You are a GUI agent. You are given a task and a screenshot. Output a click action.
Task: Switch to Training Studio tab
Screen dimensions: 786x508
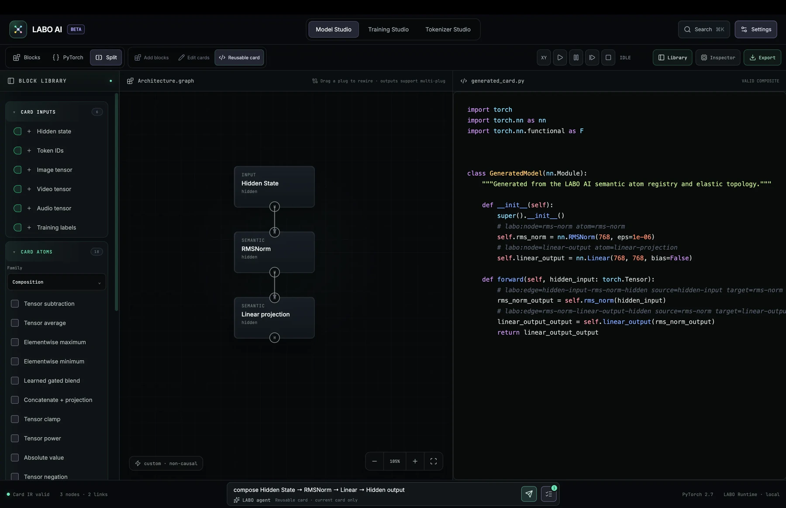pyautogui.click(x=388, y=29)
